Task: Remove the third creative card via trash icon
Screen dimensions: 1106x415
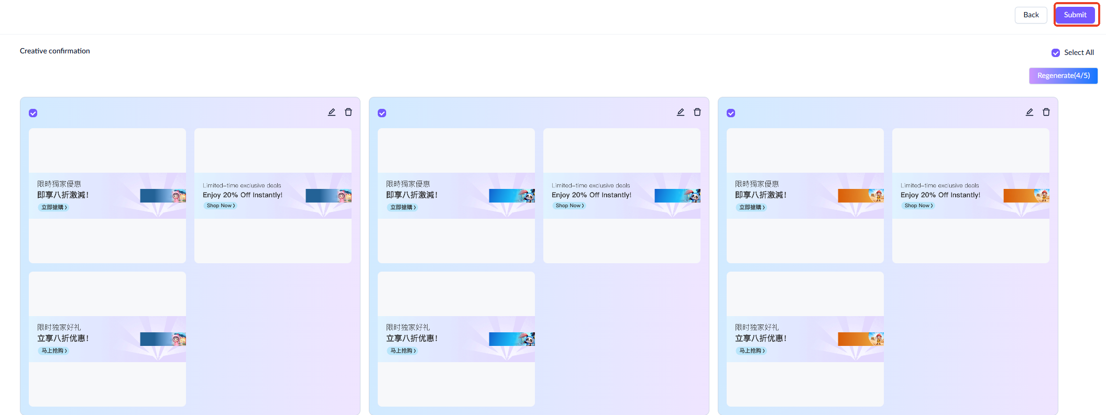Action: click(1046, 113)
